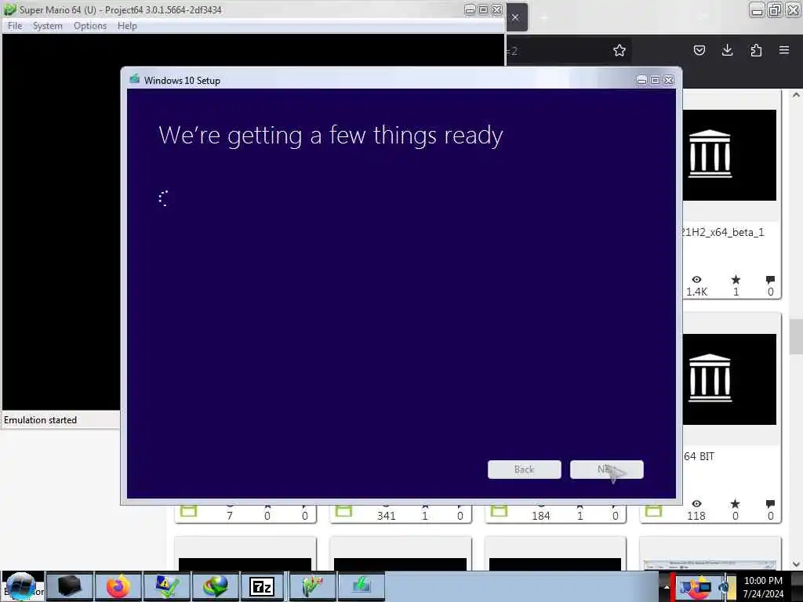Click the green item icon beside 184

(x=499, y=511)
